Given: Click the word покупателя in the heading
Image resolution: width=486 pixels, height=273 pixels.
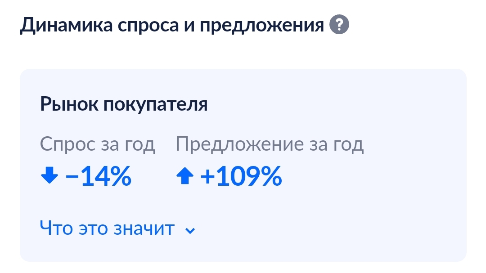Looking at the screenshot, I should click(x=155, y=104).
